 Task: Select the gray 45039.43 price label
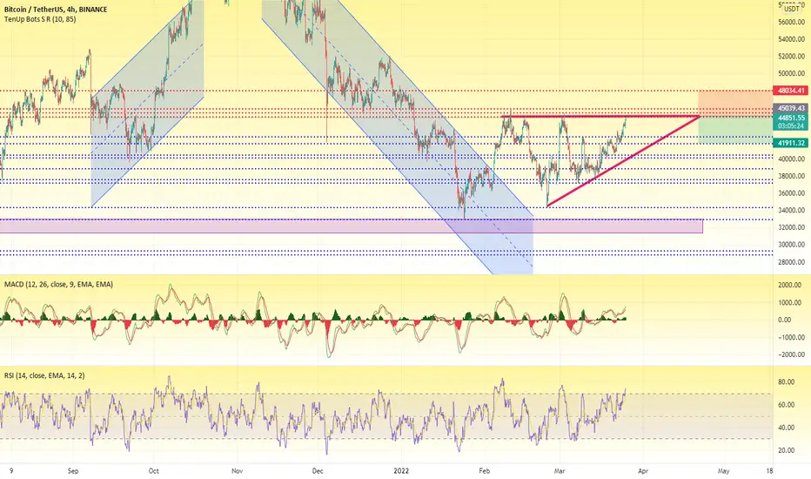pyautogui.click(x=790, y=108)
